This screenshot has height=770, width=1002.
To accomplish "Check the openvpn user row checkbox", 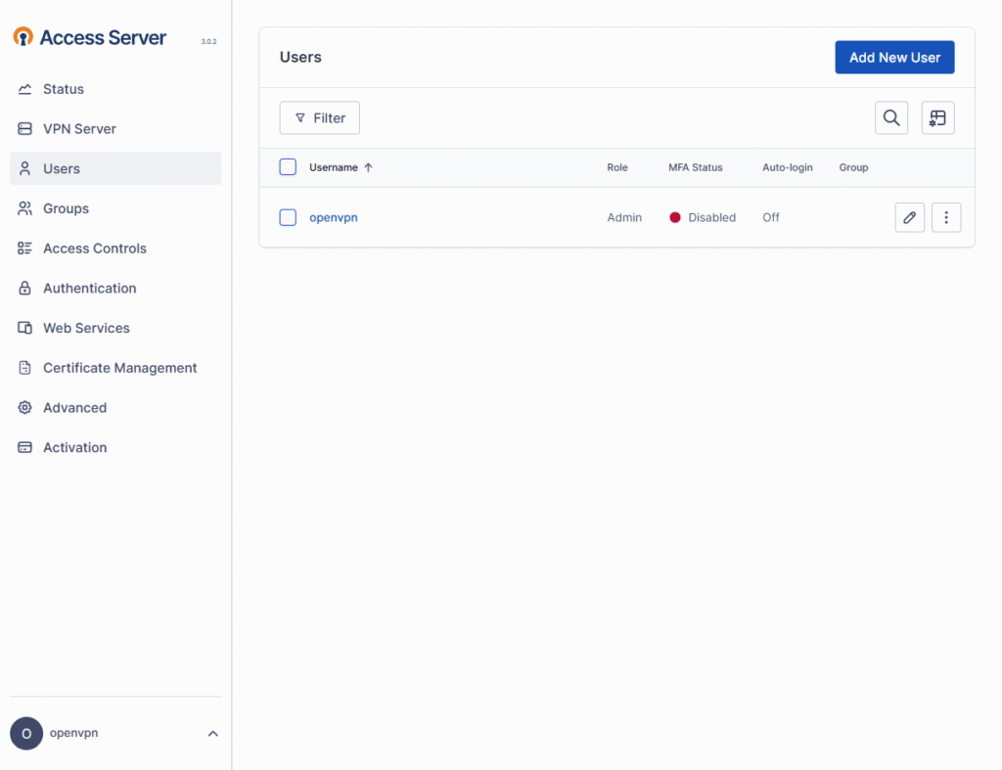I will 288,217.
